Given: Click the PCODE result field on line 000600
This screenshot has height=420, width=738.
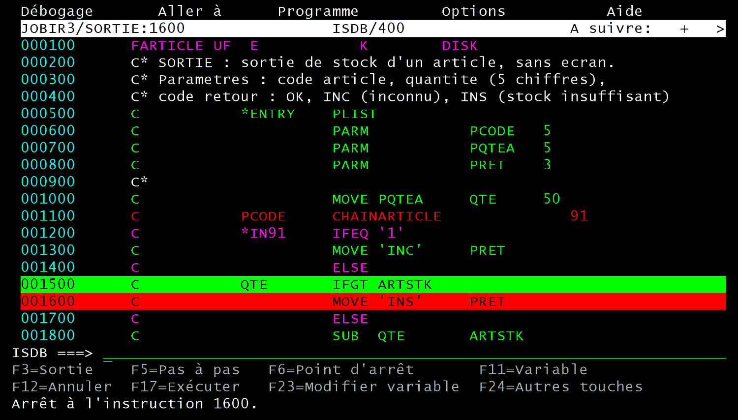Looking at the screenshot, I should click(492, 131).
